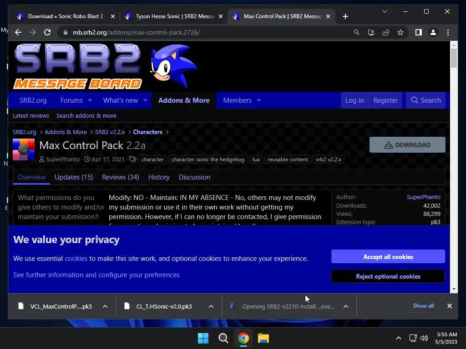Screen dimensions: 466x349
Task: Click Show all downloads
Action: [423, 306]
